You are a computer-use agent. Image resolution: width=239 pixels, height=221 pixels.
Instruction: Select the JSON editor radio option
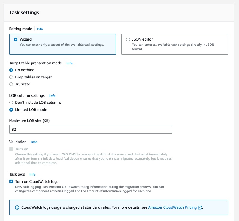click(x=128, y=39)
